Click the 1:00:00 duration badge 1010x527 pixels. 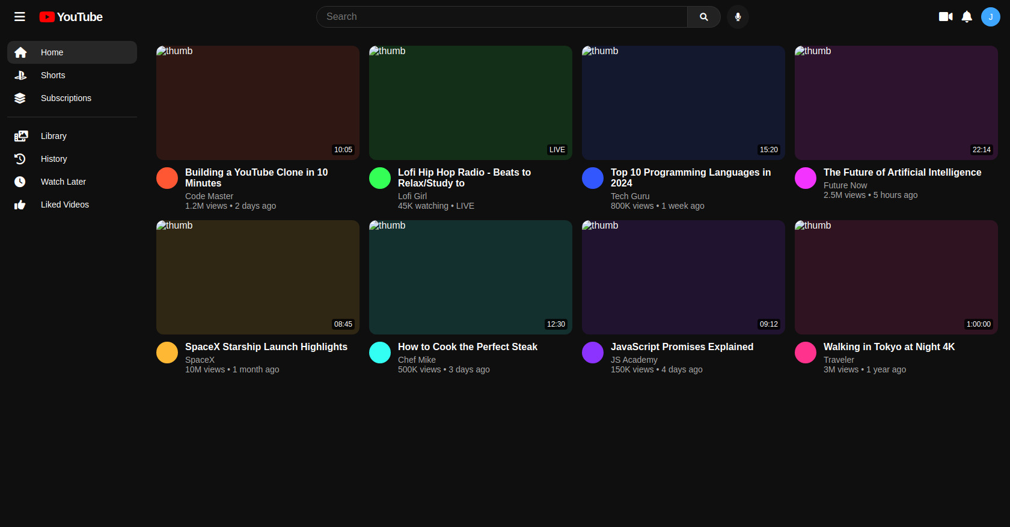979,324
